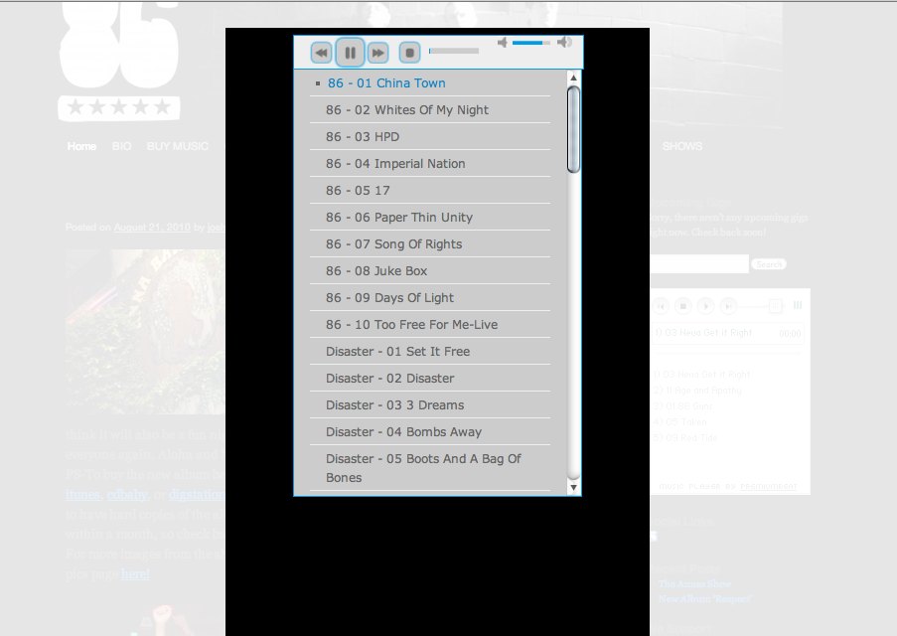Open the Home menu item
The height and width of the screenshot is (636, 897).
[81, 146]
